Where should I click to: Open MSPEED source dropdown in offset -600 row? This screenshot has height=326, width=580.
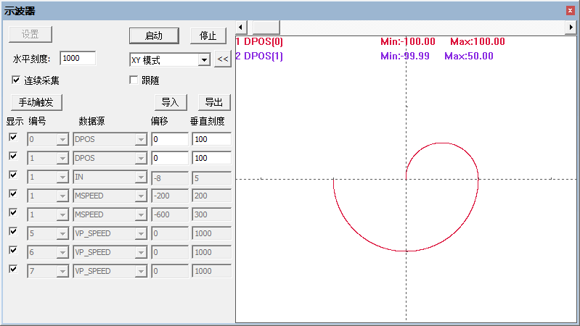point(141,215)
